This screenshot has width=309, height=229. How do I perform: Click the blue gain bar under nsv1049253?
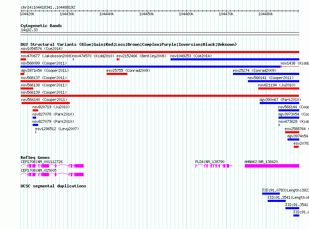pyautogui.click(x=235, y=59)
